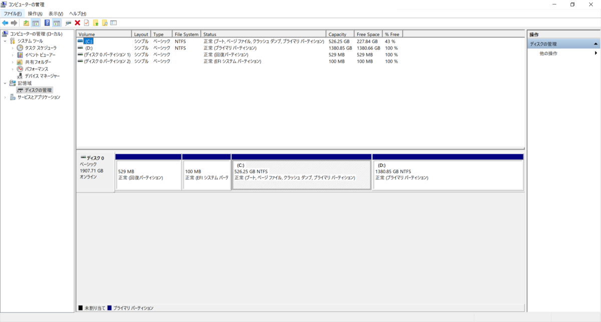Click the drive connect icon left of red X
The height and width of the screenshot is (322, 601).
pyautogui.click(x=68, y=23)
